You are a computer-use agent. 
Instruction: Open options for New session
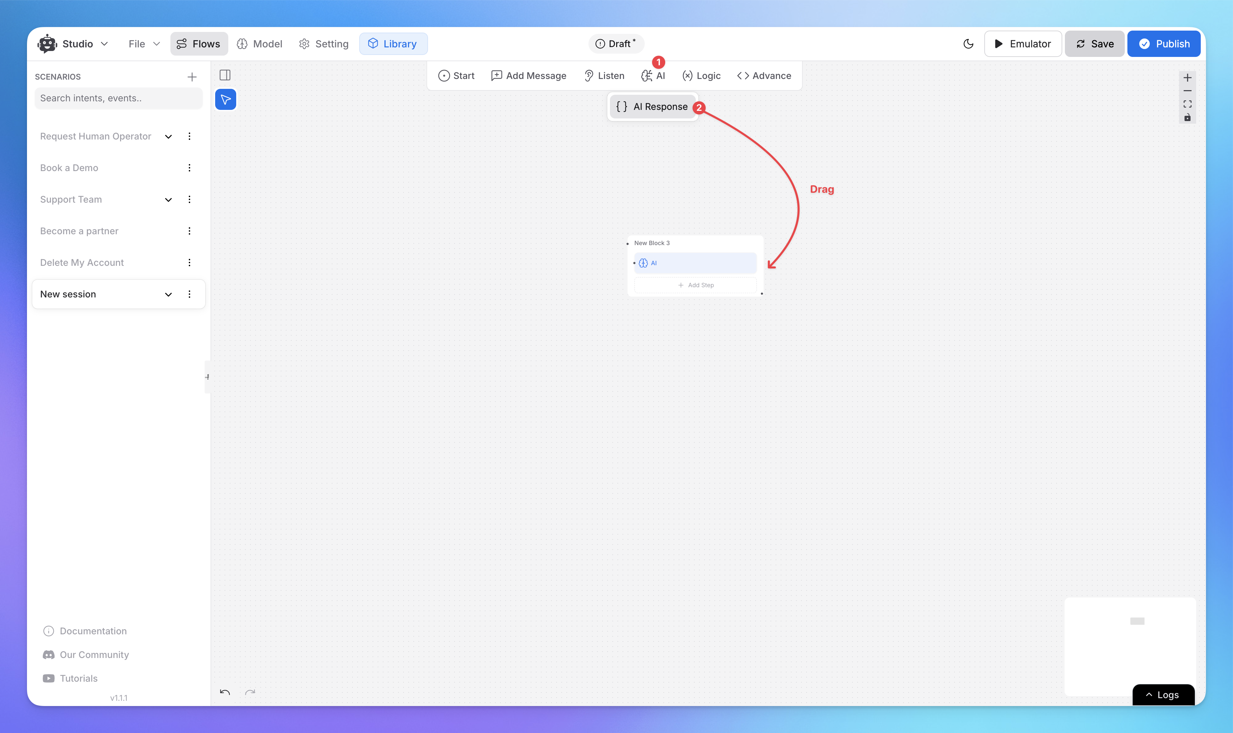(x=189, y=294)
